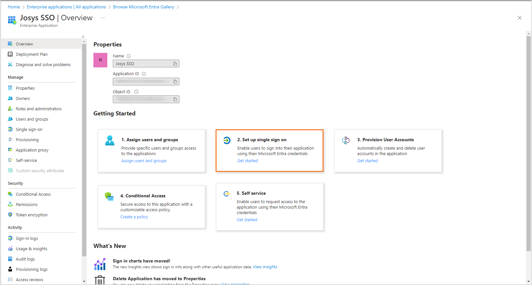Click the Set up single sign on card icon
This screenshot has width=532, height=285.
(227, 140)
